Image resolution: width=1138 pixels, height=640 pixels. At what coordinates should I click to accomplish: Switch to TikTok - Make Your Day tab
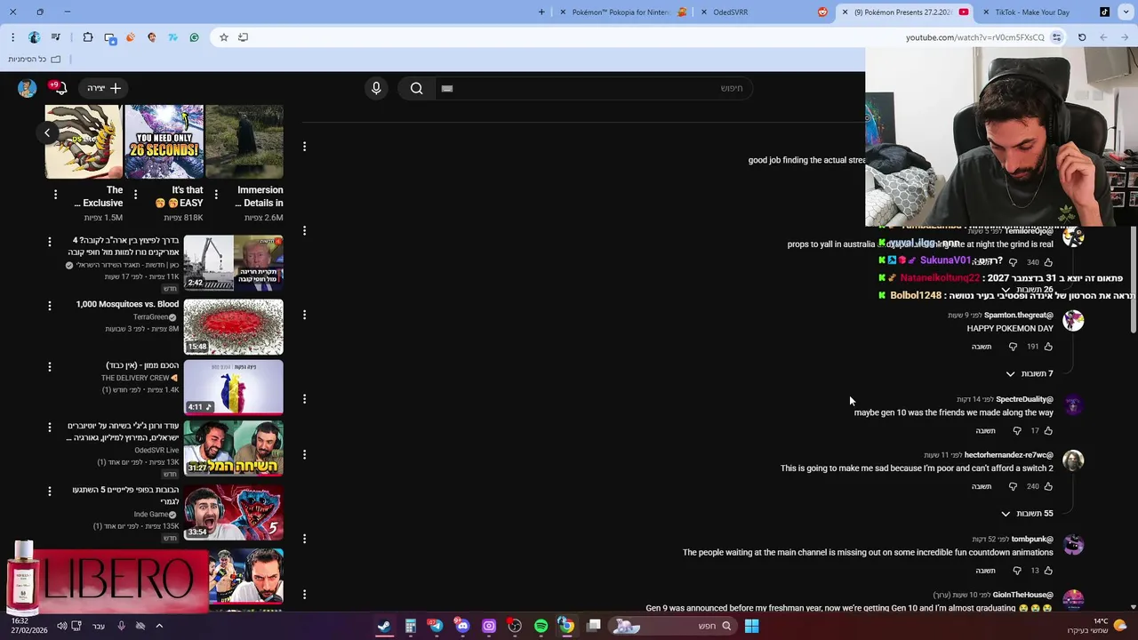1044,12
